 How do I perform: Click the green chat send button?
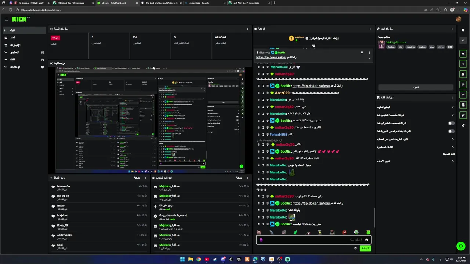(x=365, y=248)
